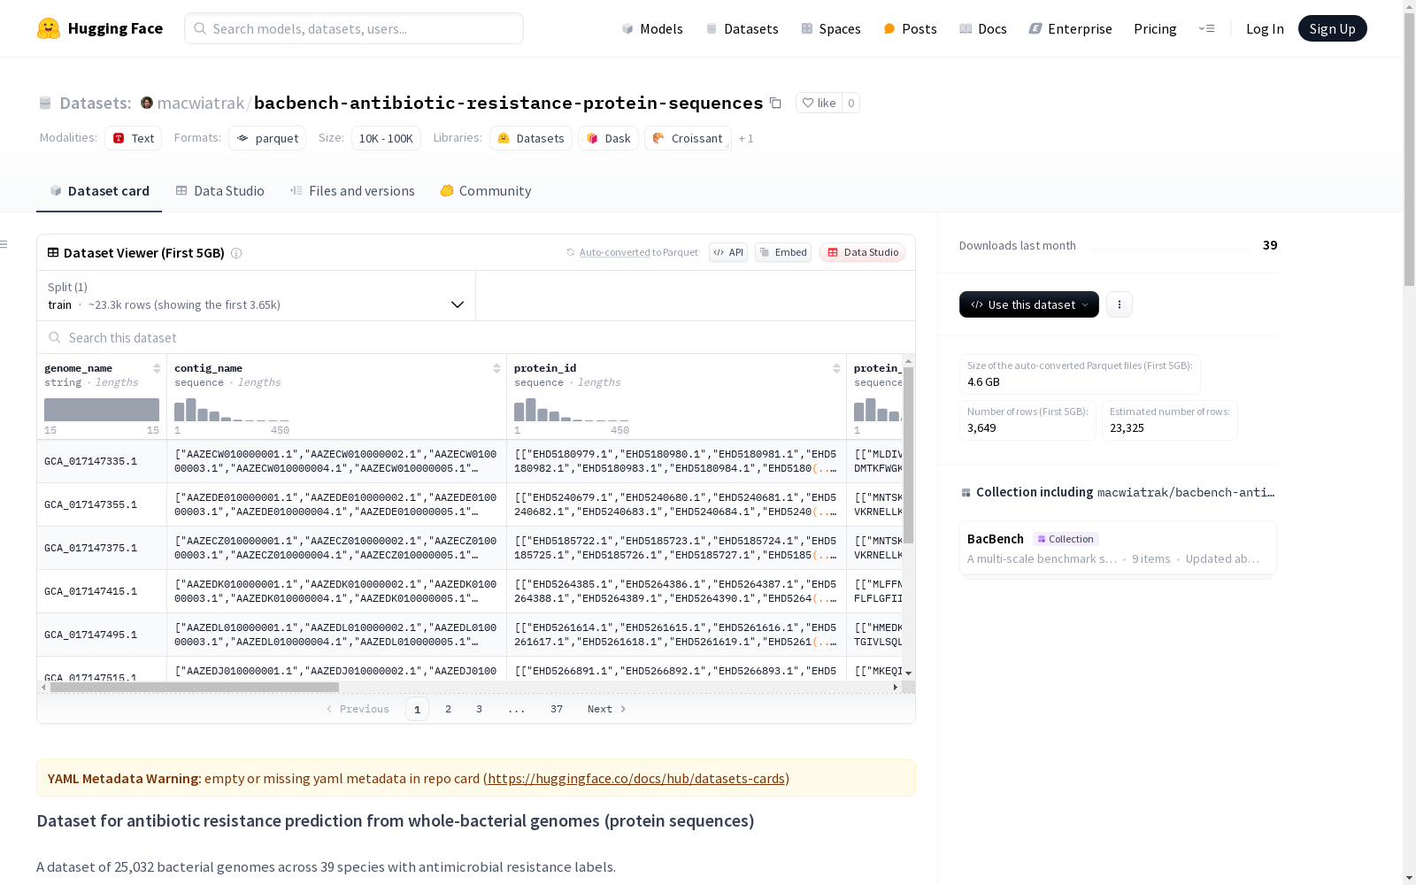Open the BacBench collection card
1416x885 pixels.
(1118, 549)
